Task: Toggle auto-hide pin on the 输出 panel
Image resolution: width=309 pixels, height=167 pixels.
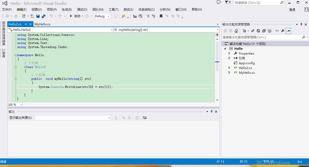Action: tap(212, 111)
